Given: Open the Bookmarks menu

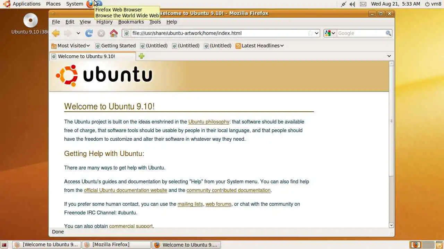Looking at the screenshot, I should [x=131, y=22].
